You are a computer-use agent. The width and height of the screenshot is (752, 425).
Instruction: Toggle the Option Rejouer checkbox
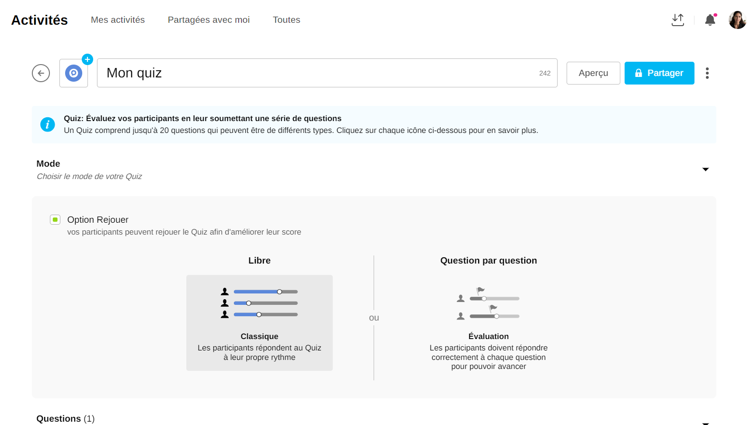point(55,219)
